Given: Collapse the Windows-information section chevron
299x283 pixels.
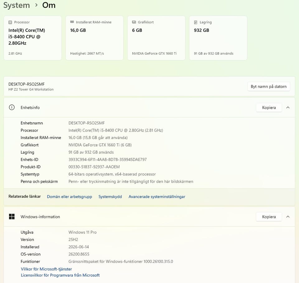Looking at the screenshot, I should point(288,217).
